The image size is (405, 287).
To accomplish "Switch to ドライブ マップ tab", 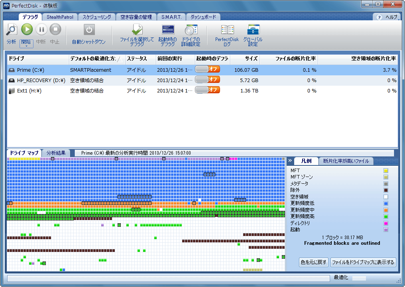I will [24, 153].
